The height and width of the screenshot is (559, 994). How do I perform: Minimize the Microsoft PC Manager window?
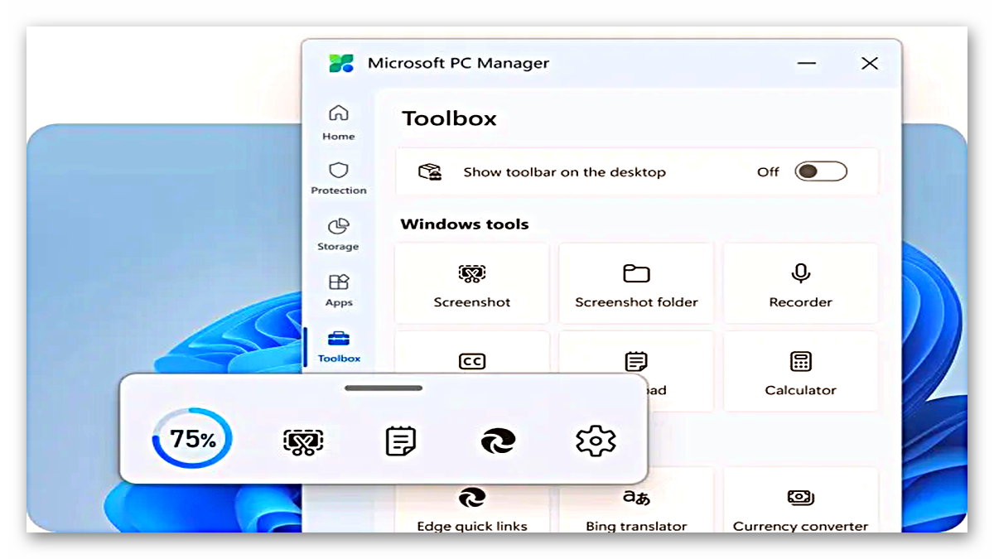pos(807,63)
